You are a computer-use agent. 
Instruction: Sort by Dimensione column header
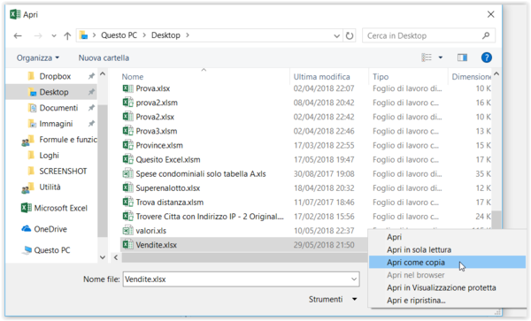click(471, 77)
